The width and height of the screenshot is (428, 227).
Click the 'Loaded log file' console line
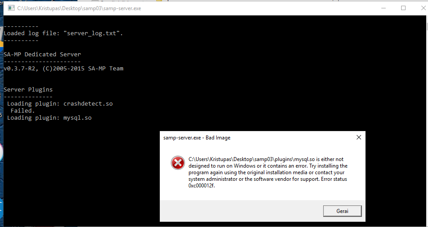(x=63, y=33)
